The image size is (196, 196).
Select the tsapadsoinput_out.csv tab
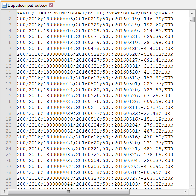27,5
